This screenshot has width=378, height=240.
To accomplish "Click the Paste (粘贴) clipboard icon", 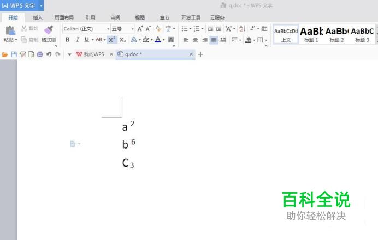I will point(10,30).
